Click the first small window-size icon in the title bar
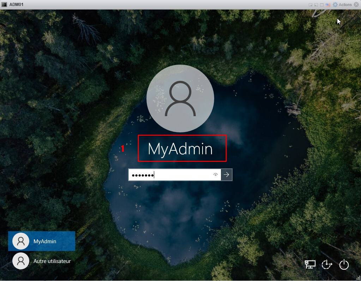 click(x=311, y=5)
